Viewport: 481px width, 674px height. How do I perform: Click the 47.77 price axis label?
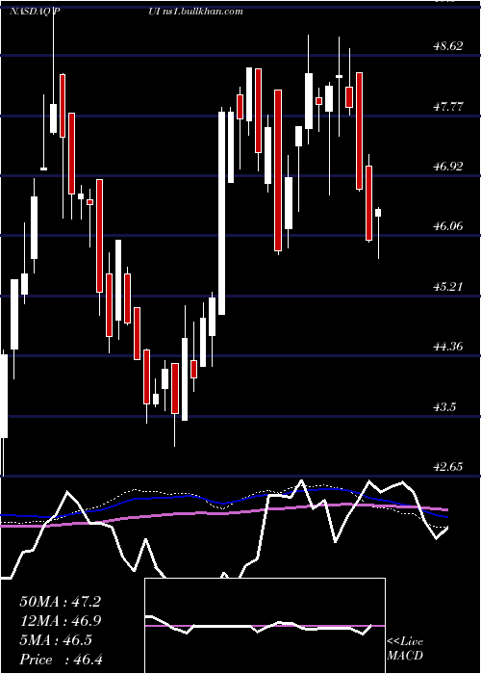coord(448,106)
